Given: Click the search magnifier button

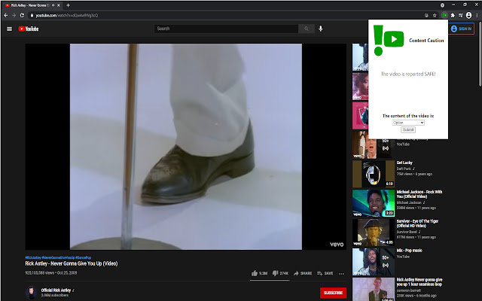Looking at the screenshot, I should click(307, 29).
